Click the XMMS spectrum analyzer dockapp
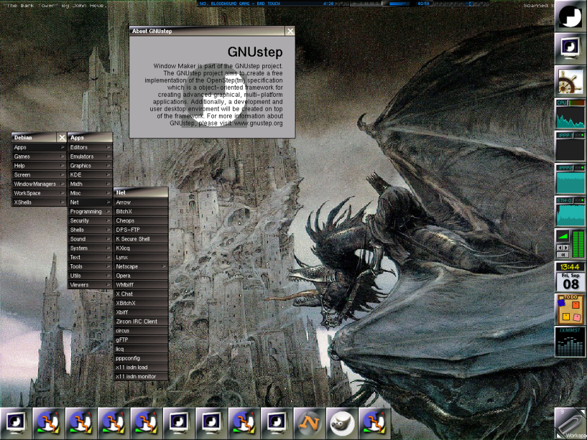Viewport: 587px width, 440px height. [570, 342]
